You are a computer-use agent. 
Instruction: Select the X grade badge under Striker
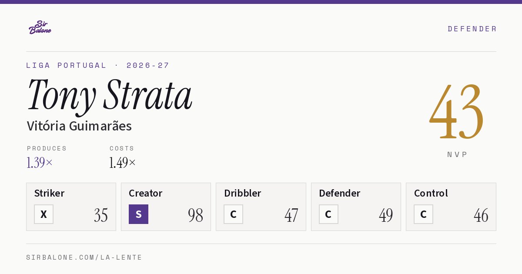[x=43, y=214]
